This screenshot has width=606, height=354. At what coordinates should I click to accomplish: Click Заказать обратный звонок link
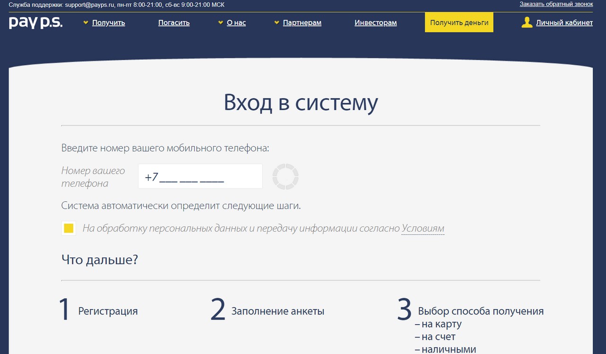[556, 4]
